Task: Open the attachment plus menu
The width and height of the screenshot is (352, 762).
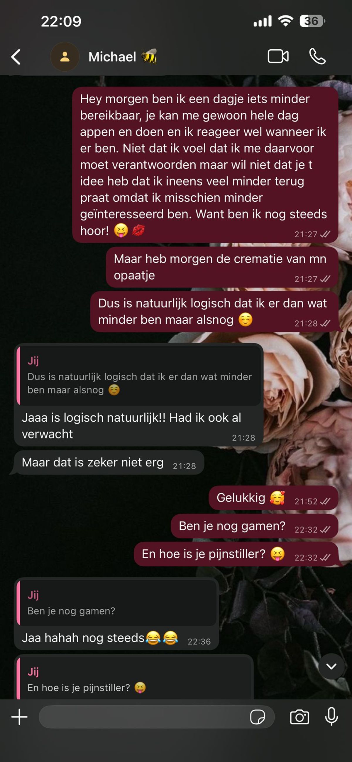Action: tap(19, 717)
